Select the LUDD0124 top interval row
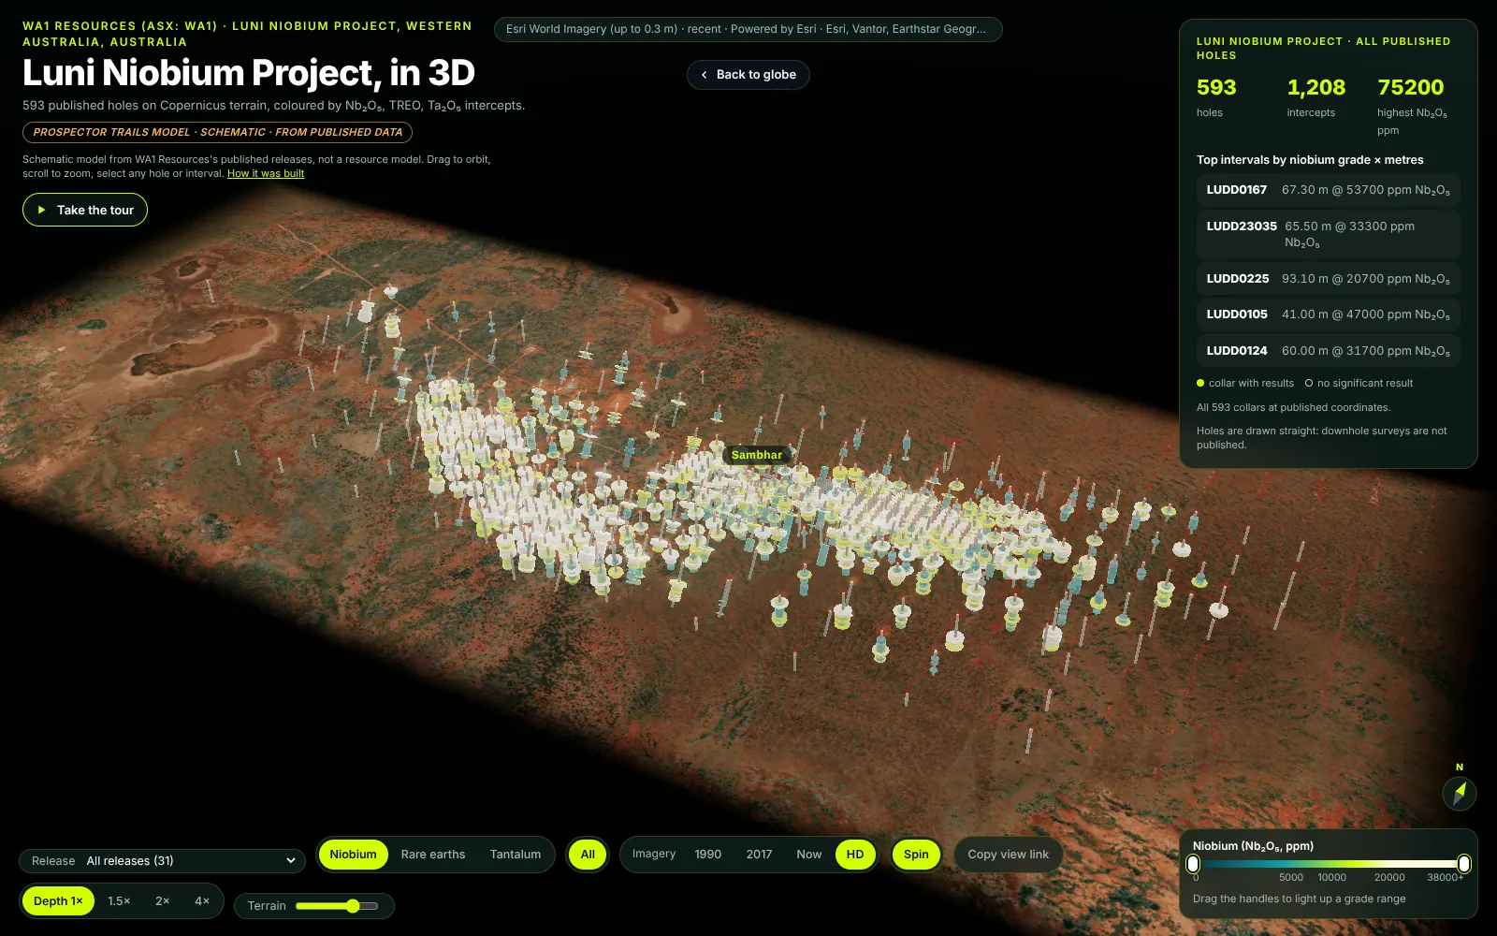The height and width of the screenshot is (936, 1497). [1328, 351]
